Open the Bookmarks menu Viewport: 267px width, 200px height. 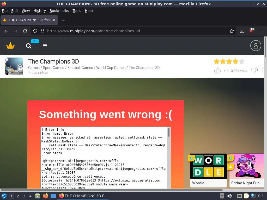click(59, 11)
